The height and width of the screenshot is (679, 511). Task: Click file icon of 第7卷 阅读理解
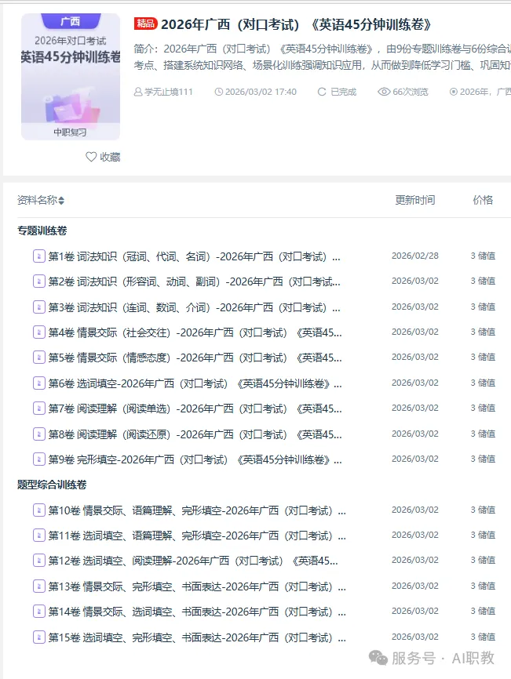click(39, 408)
